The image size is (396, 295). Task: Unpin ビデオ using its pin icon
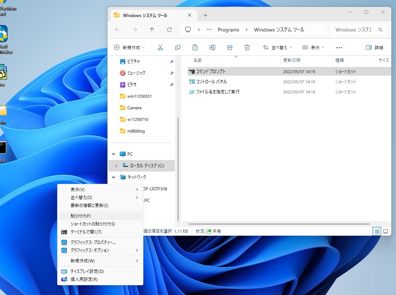tap(172, 85)
